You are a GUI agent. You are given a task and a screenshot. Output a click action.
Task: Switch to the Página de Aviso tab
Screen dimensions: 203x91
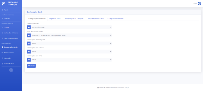point(55,19)
